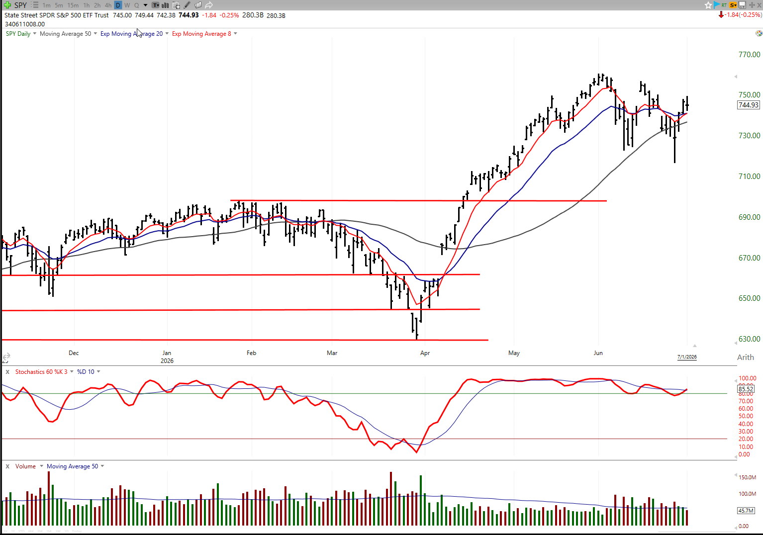Click the notes pages icon

(198, 5)
